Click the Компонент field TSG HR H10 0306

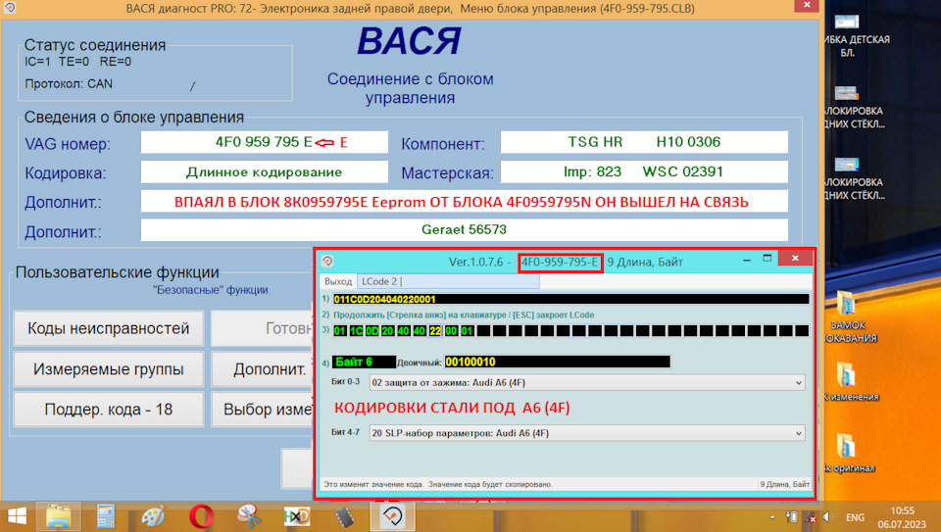(644, 142)
